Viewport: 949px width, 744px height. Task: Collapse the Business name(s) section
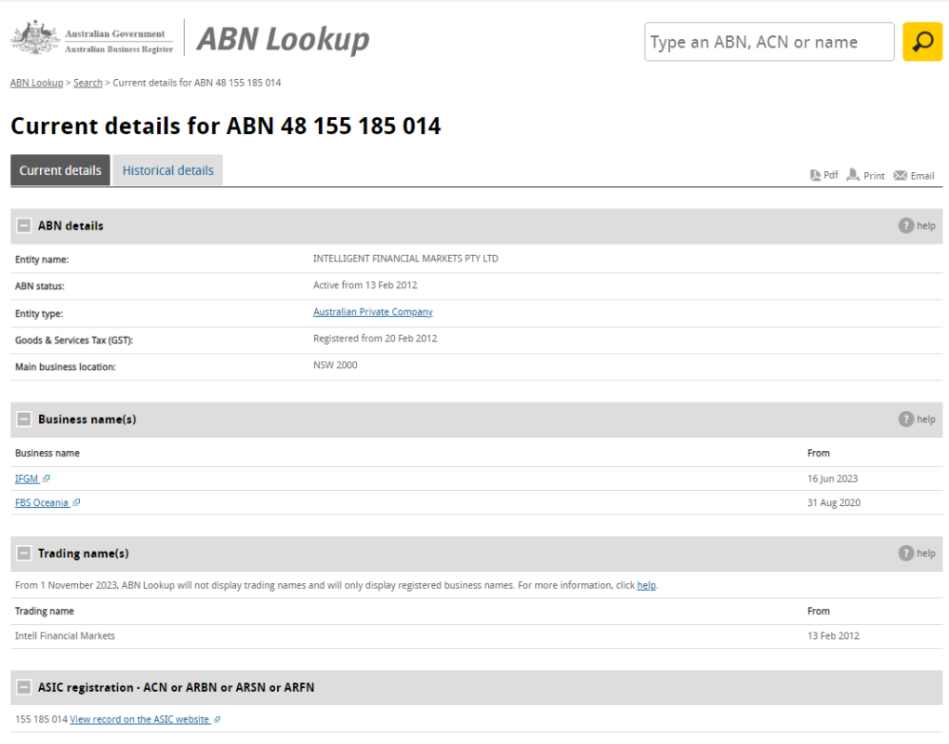23,418
